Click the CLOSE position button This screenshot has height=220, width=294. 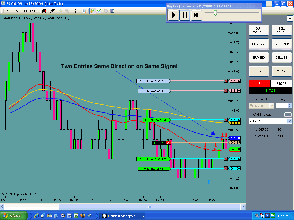(282, 71)
